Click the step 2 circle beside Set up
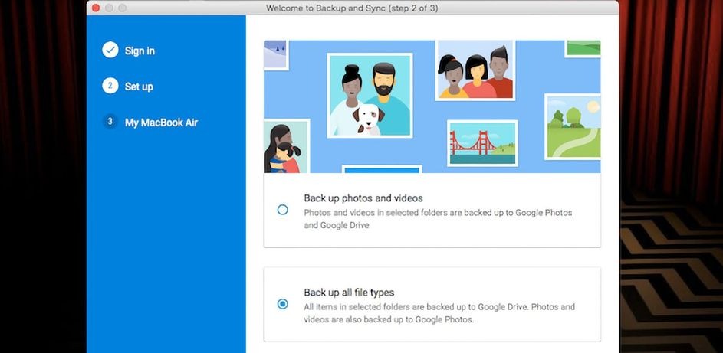Viewport: 723px width, 353px height. [110, 87]
